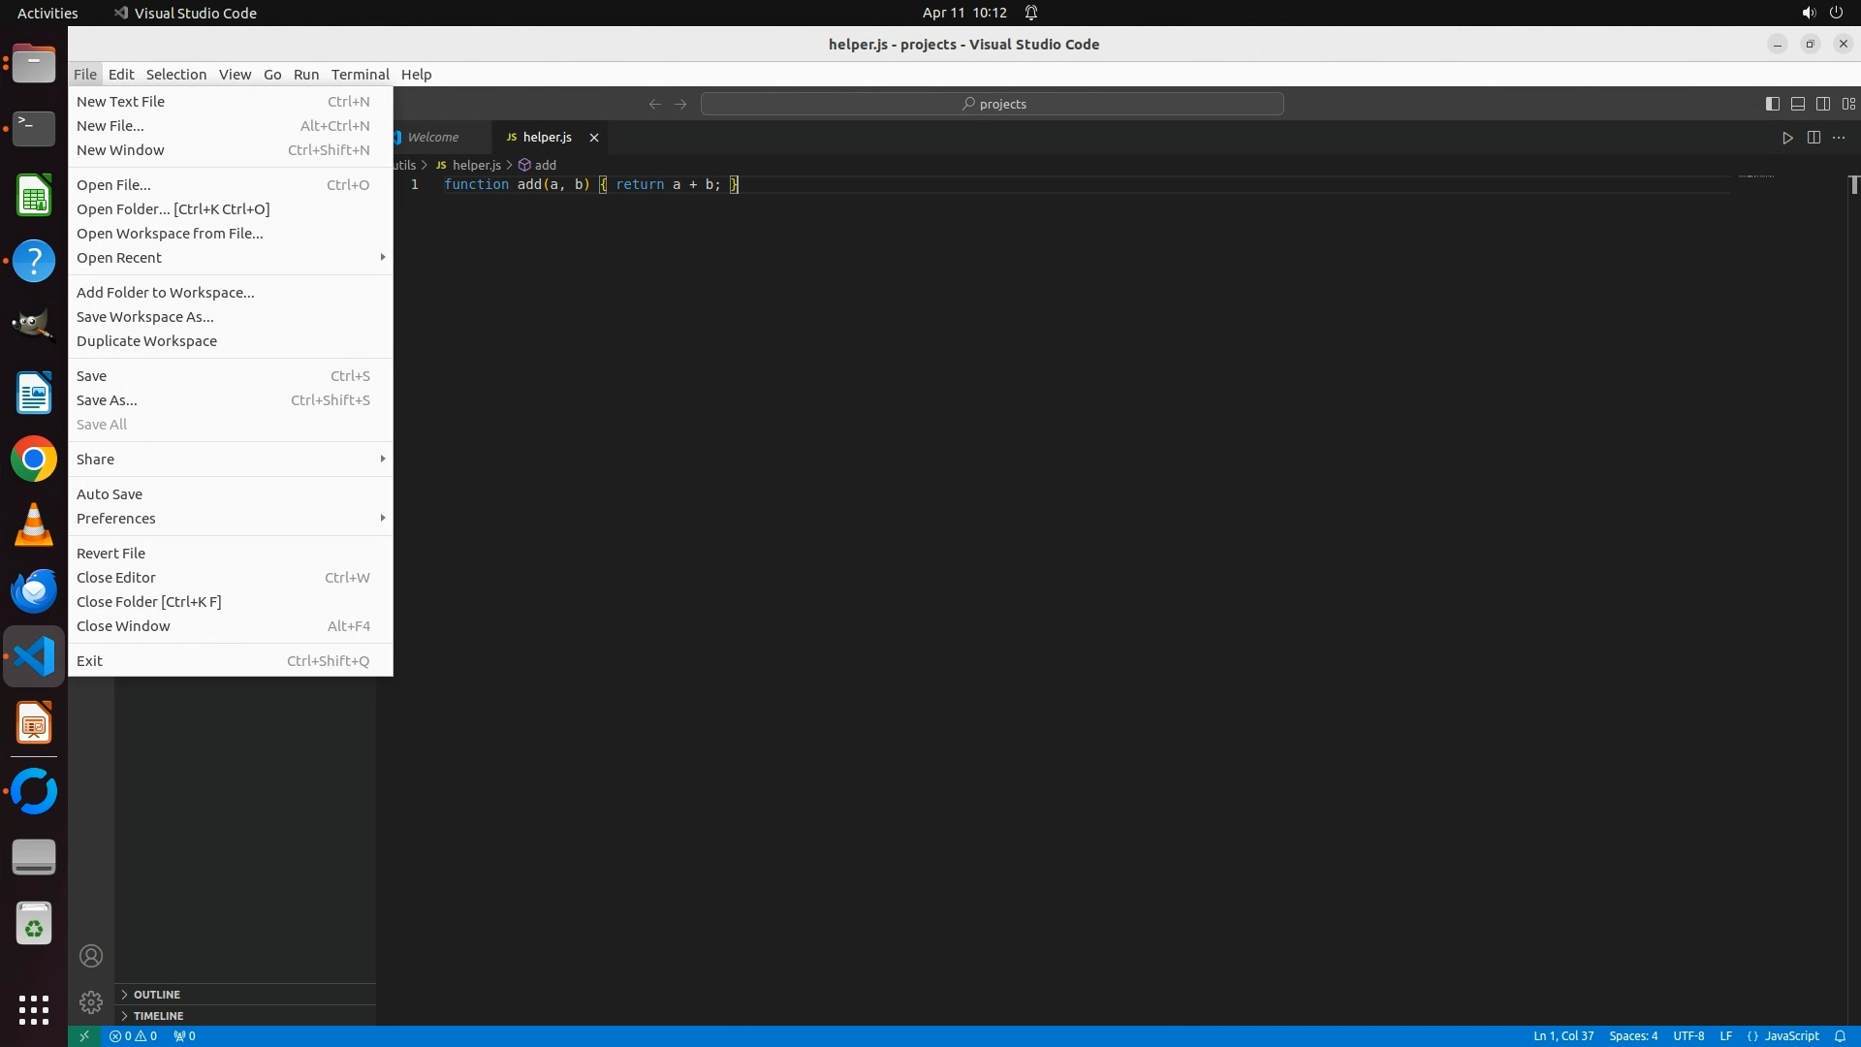Click the Customize Layout icon
This screenshot has width=1861, height=1047.
click(x=1848, y=104)
